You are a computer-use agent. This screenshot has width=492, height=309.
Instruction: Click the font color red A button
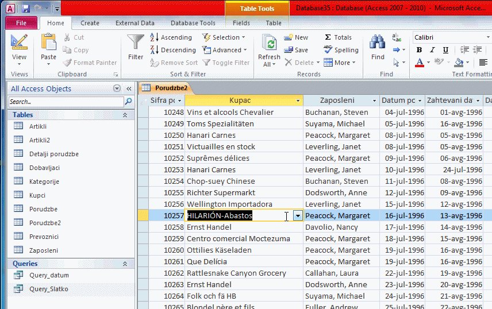pyautogui.click(x=420, y=63)
